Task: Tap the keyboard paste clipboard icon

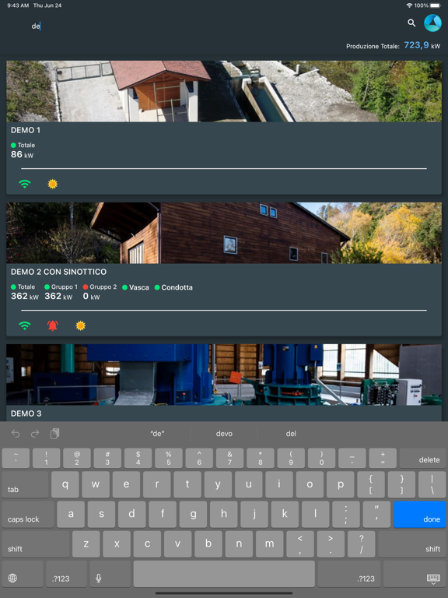Action: 55,434
